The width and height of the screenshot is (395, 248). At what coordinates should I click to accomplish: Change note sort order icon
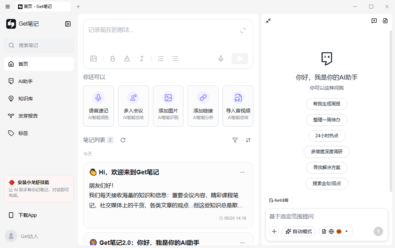[248, 140]
